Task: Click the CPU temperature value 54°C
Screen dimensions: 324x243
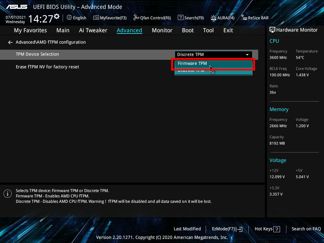Action: tap(300, 58)
